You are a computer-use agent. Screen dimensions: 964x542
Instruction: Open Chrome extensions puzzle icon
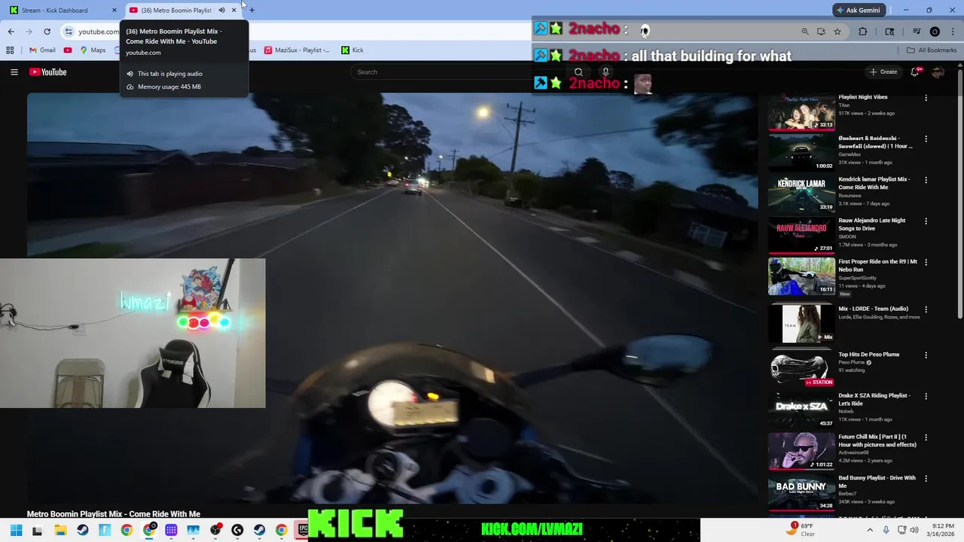point(863,32)
